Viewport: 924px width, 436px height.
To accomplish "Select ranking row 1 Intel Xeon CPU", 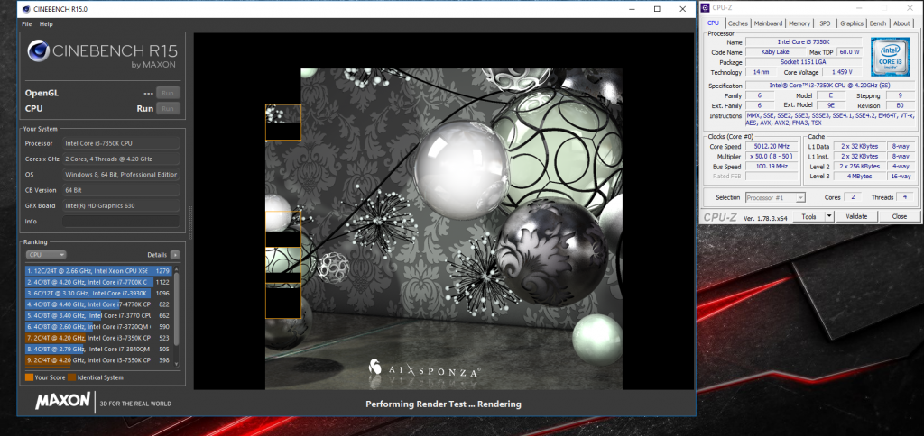I will [x=98, y=270].
